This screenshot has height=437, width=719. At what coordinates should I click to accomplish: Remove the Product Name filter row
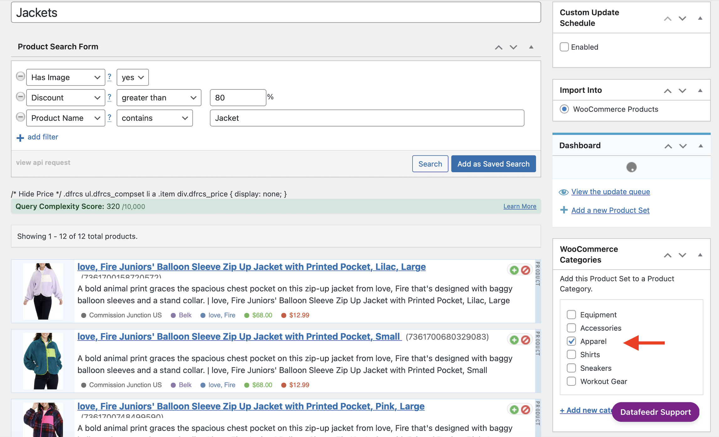click(x=20, y=117)
